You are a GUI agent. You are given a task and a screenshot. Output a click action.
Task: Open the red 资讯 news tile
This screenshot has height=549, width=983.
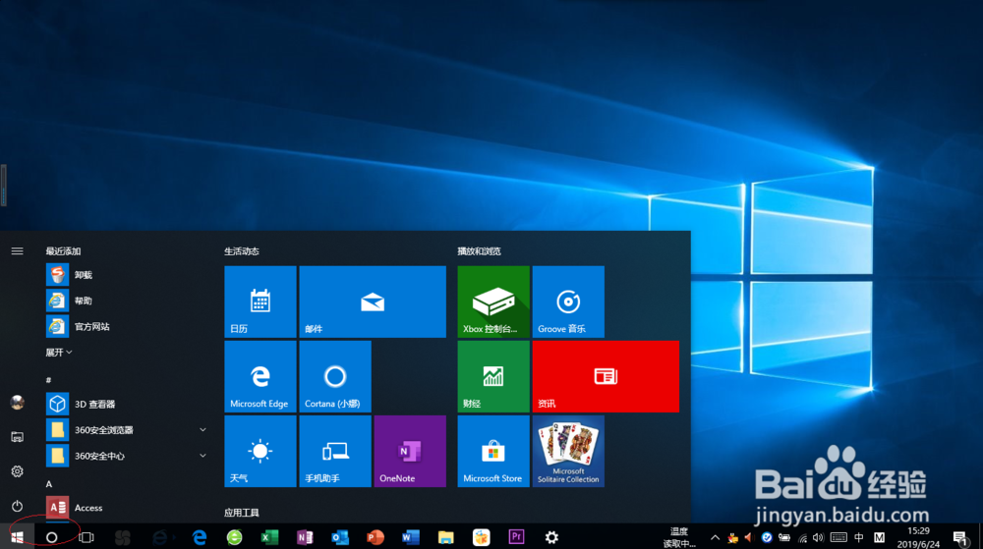click(606, 376)
